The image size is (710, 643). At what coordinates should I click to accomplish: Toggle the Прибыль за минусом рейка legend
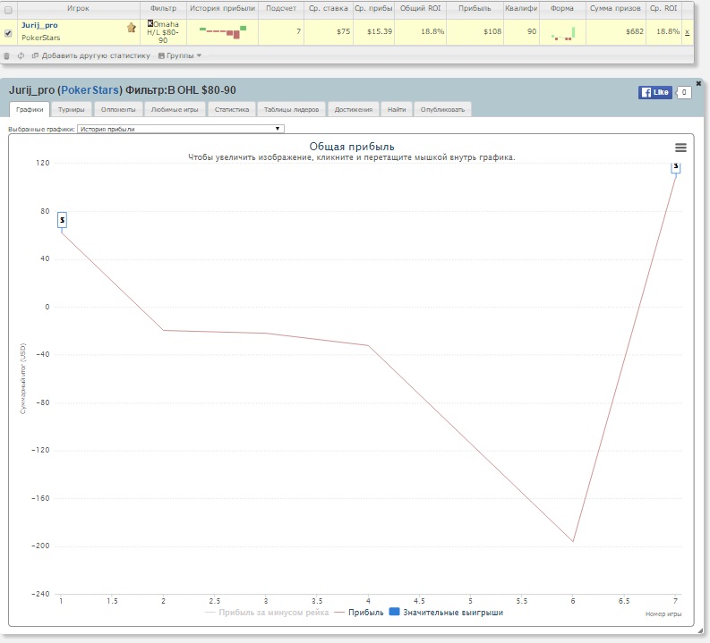267,613
